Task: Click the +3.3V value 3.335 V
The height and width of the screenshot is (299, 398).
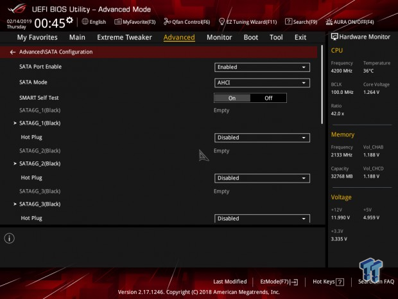Action: (339, 239)
